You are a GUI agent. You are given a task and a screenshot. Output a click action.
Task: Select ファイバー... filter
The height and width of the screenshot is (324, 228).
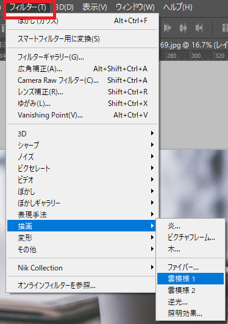point(190,267)
